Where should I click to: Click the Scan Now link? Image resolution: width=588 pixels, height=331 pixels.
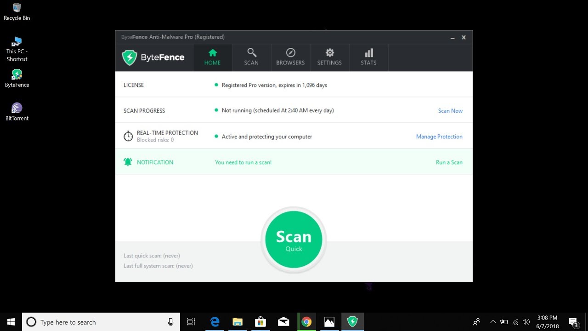450,111
